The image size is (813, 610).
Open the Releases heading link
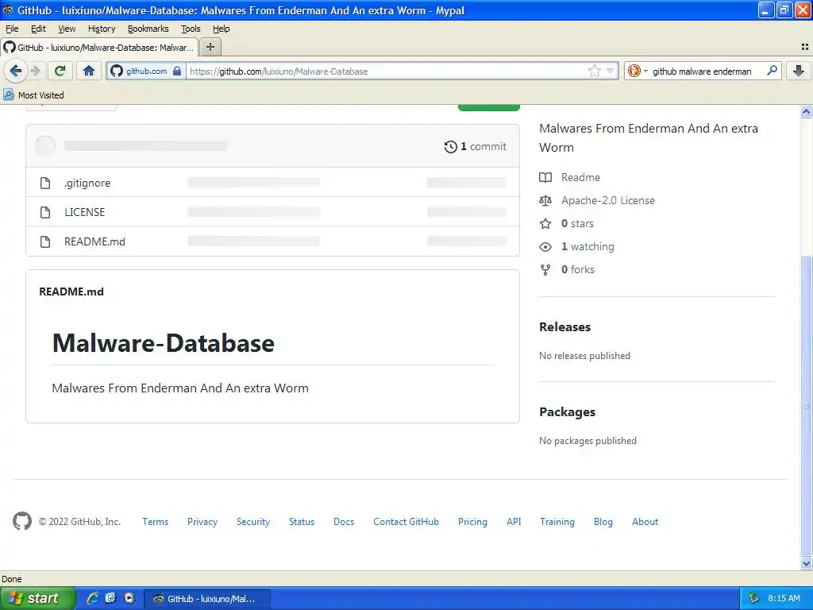click(x=564, y=326)
